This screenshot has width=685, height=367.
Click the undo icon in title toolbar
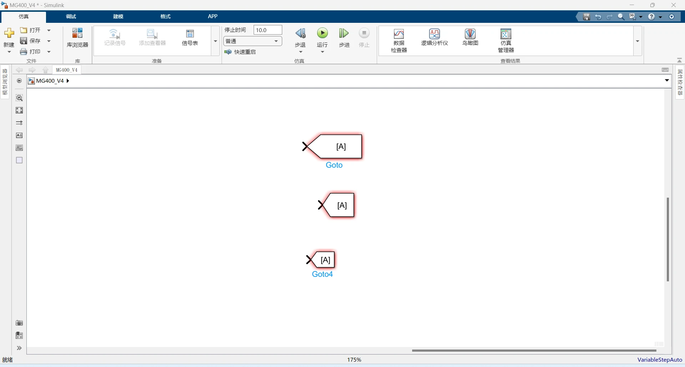pyautogui.click(x=598, y=17)
